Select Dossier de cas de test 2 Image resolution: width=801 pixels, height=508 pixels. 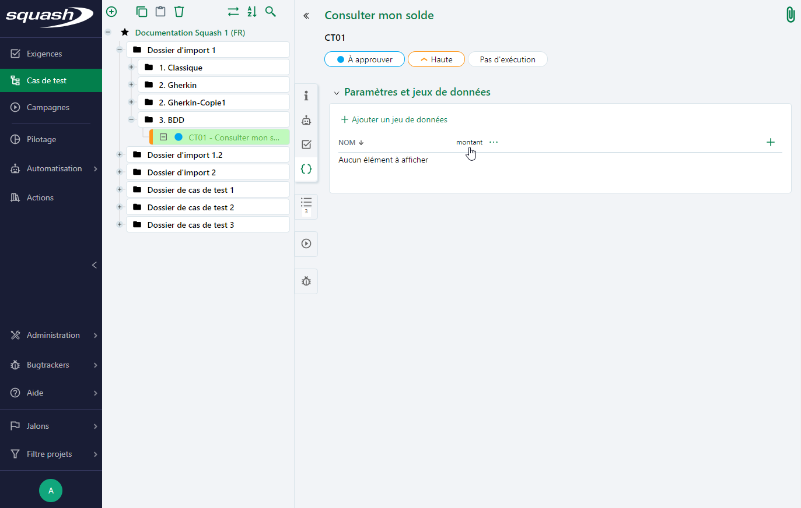pyautogui.click(x=191, y=207)
